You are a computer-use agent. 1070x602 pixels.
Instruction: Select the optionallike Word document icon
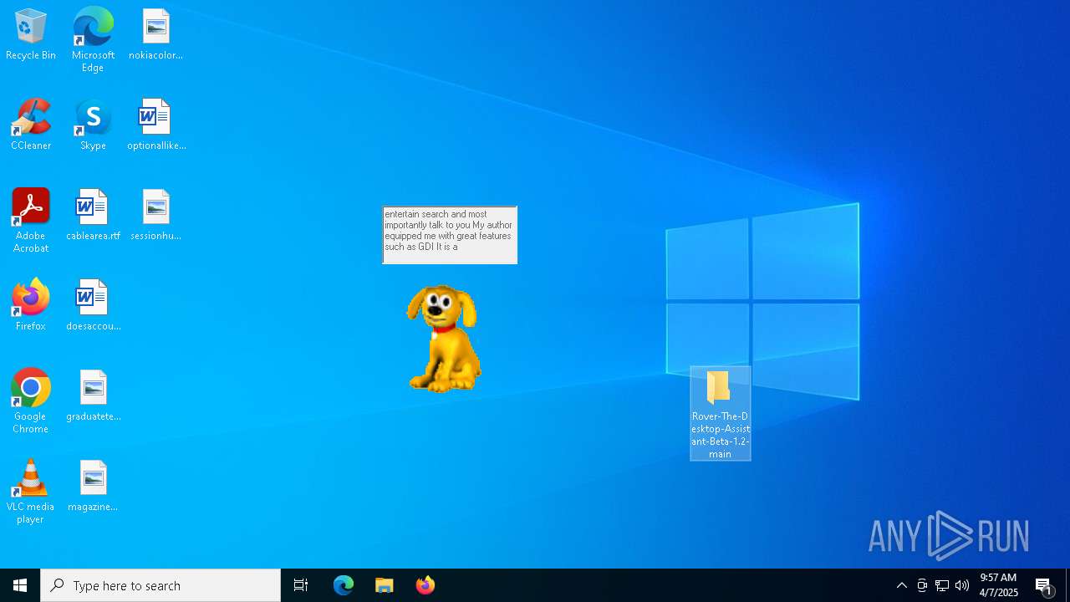point(155,125)
